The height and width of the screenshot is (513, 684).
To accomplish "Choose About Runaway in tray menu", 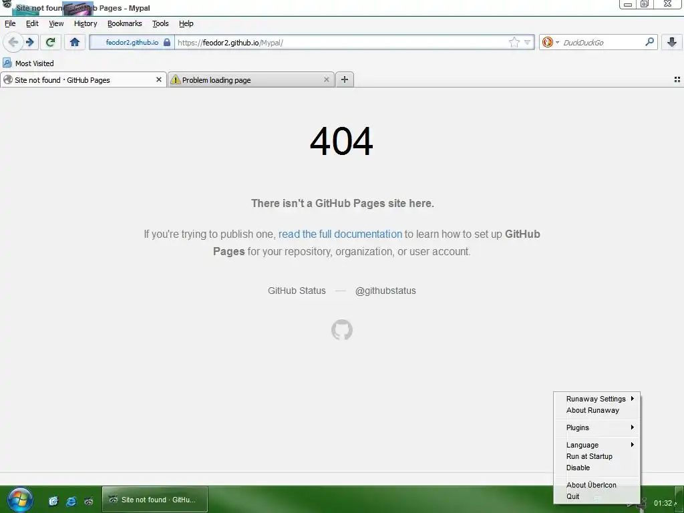I will [x=596, y=410].
